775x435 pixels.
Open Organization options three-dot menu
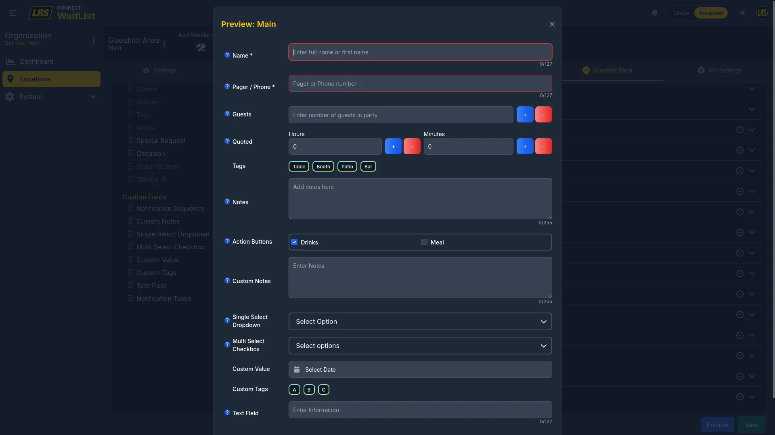pos(94,41)
